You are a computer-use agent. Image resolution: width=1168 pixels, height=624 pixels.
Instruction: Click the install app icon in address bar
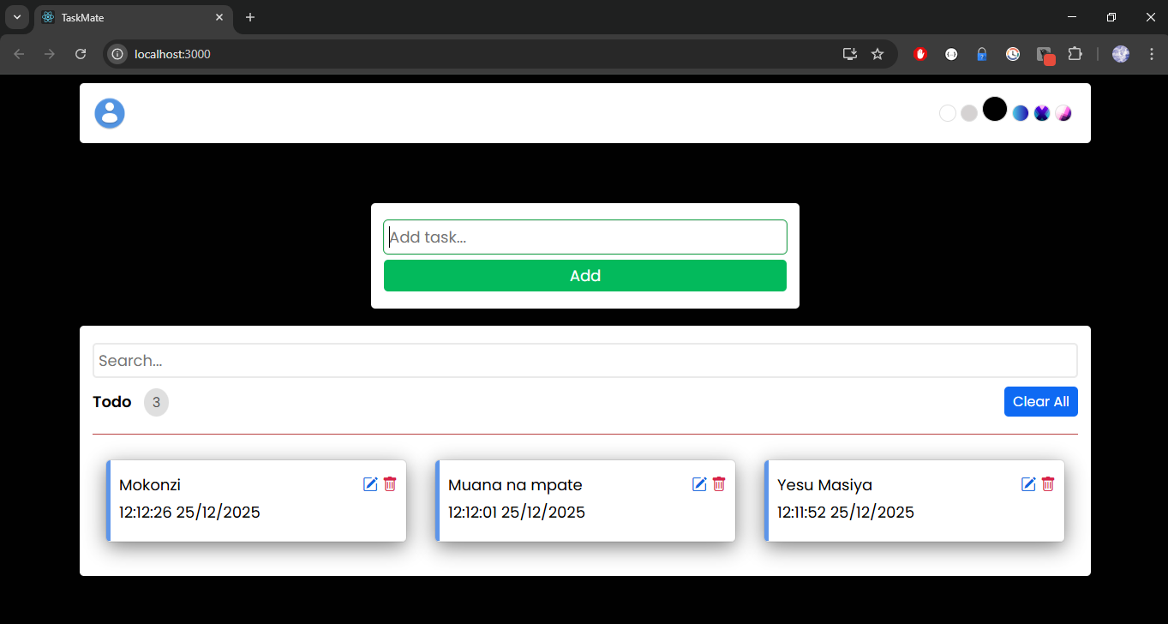pyautogui.click(x=850, y=54)
